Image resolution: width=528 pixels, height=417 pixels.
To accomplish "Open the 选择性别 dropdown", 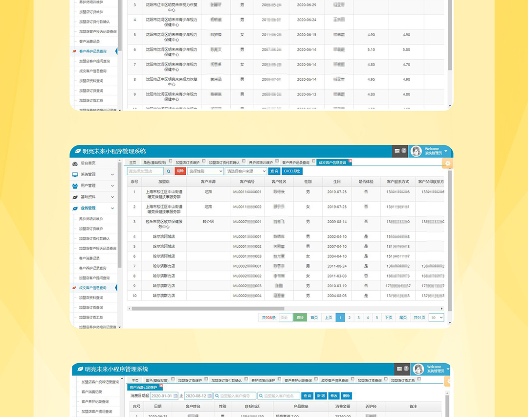I will [205, 171].
